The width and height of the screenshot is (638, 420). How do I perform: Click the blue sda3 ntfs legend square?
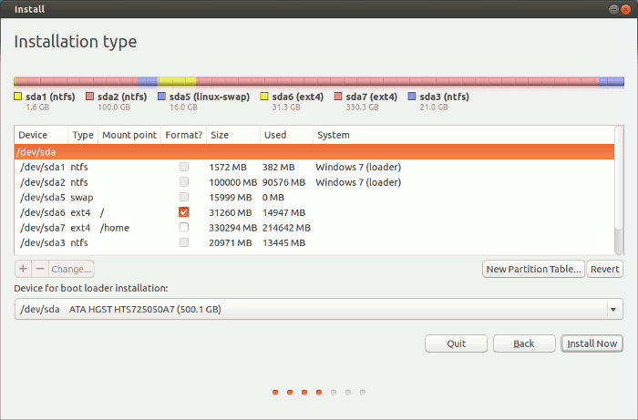click(412, 96)
